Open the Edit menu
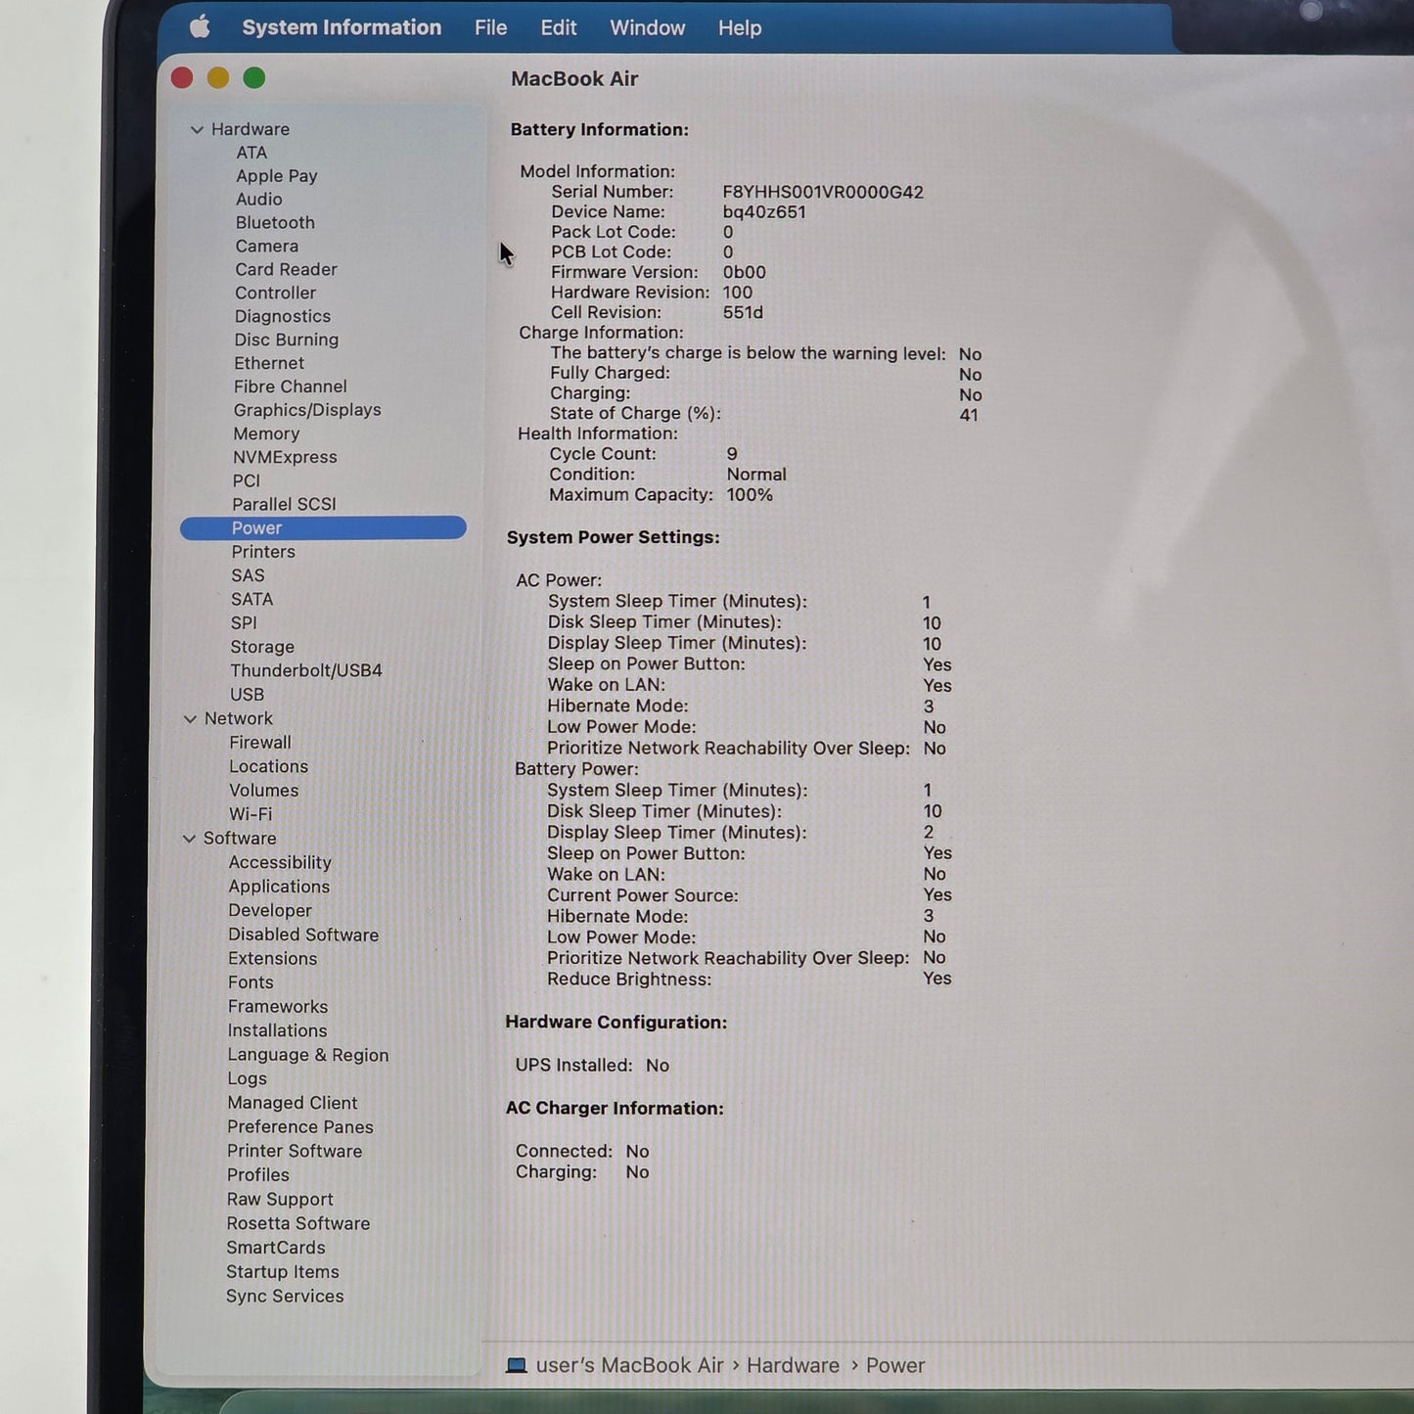1414x1414 pixels. 559,27
